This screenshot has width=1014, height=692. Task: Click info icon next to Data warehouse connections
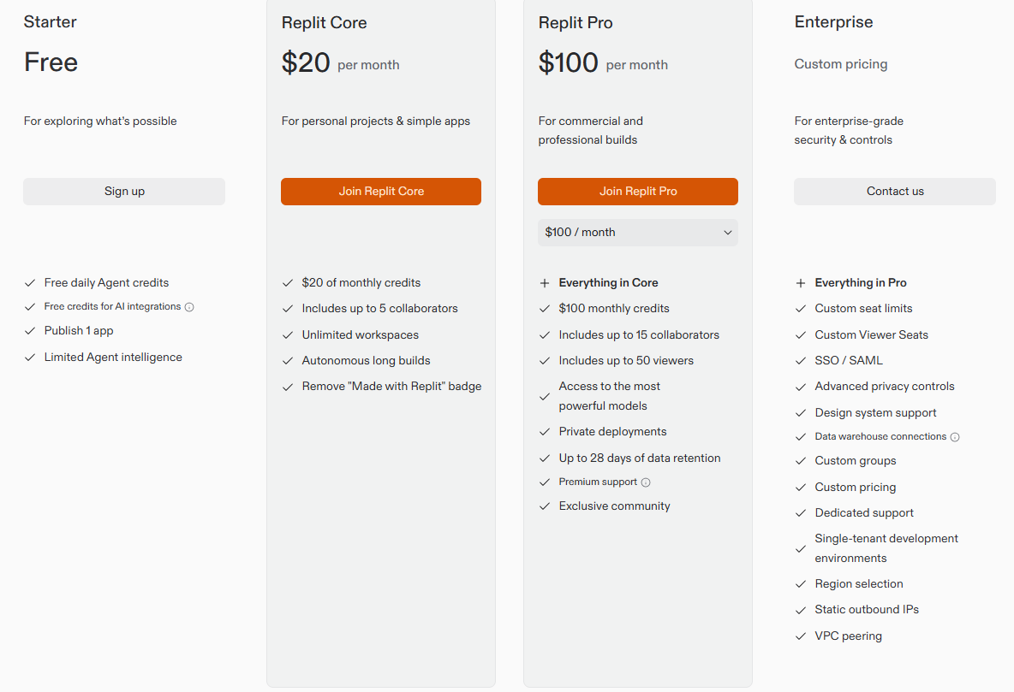point(955,437)
